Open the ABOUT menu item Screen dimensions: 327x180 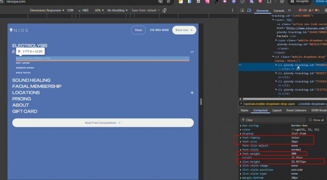tap(20, 105)
